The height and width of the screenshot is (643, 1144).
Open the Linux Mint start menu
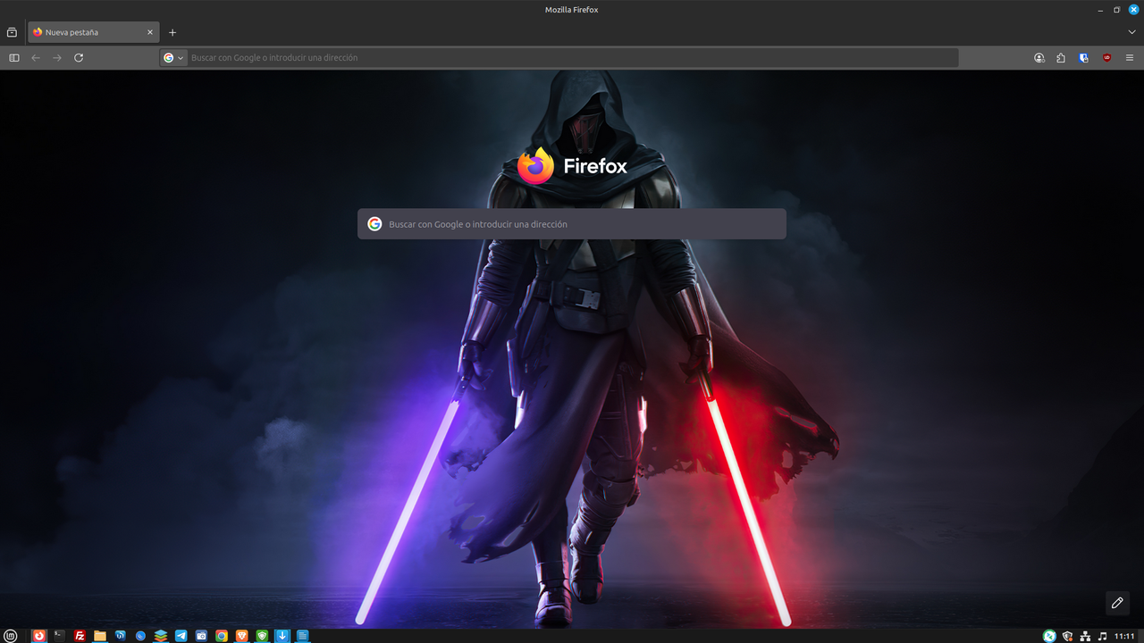click(x=11, y=636)
